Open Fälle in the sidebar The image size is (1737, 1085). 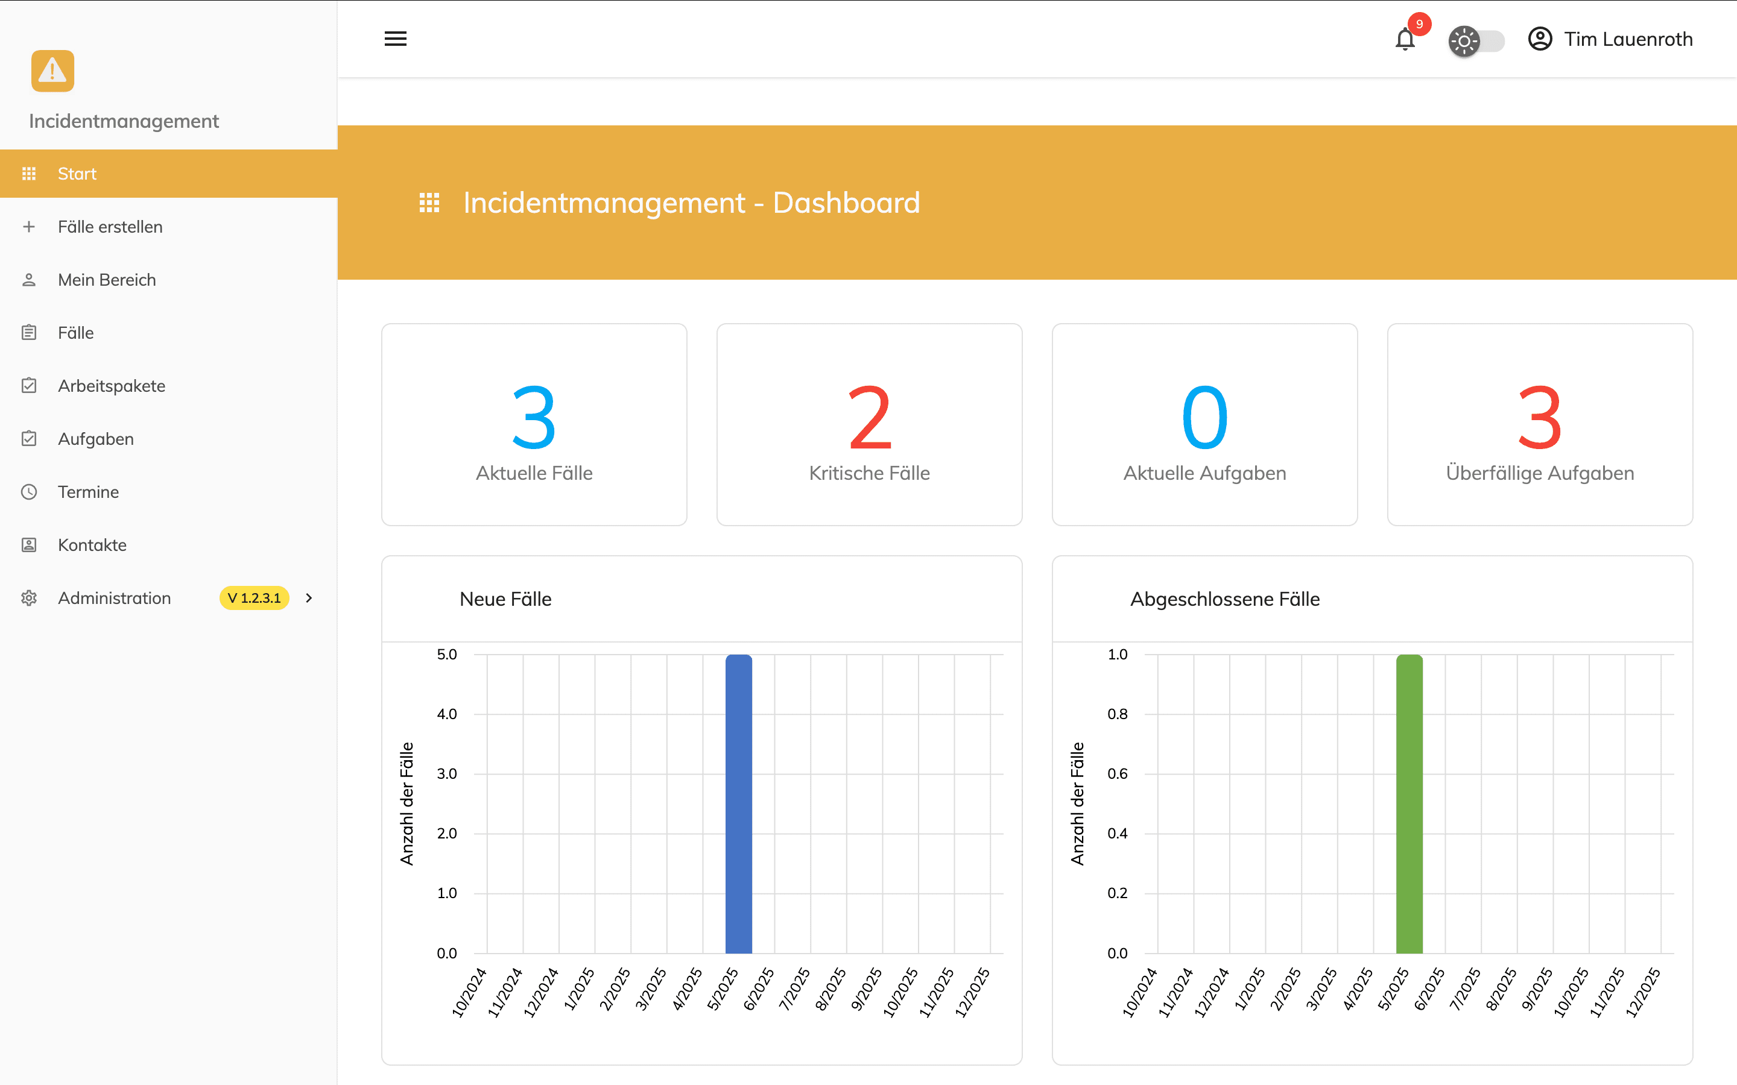tap(169, 333)
